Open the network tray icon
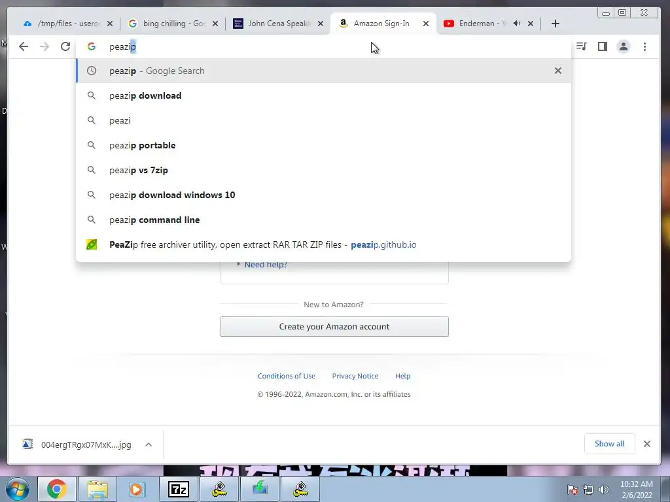670x502 pixels. 588,490
